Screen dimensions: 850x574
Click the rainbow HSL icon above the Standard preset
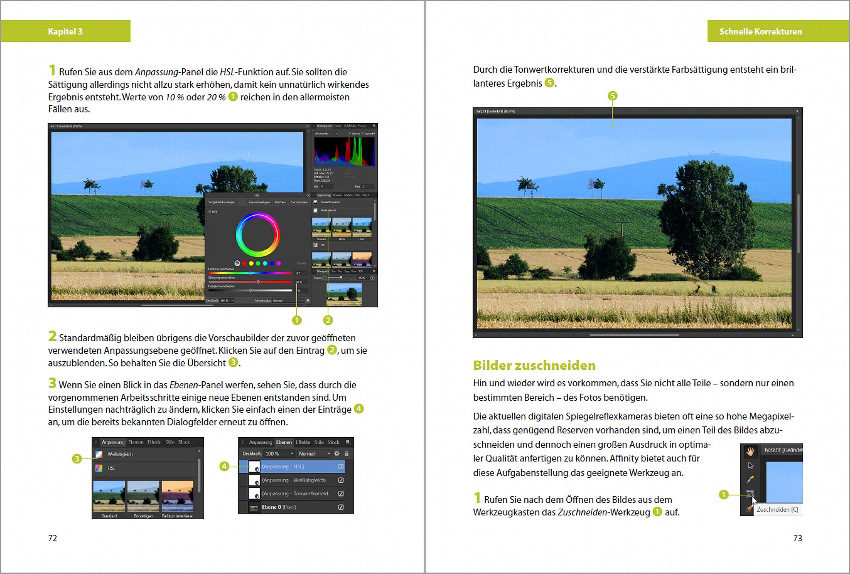click(x=99, y=468)
